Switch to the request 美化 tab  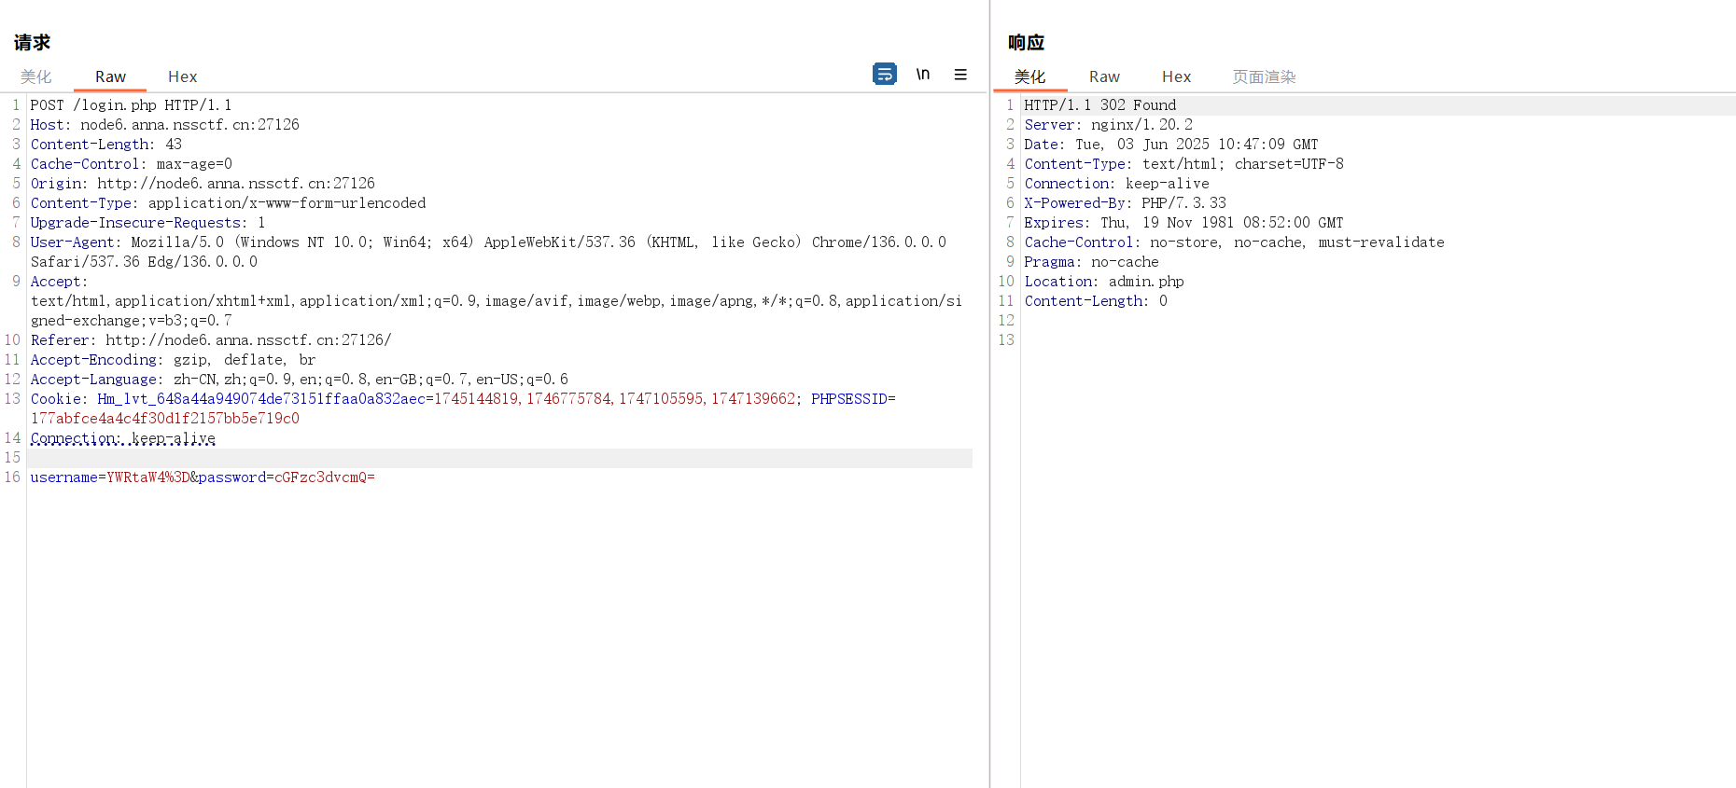[36, 76]
